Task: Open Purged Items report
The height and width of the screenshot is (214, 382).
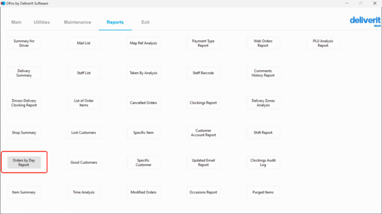Action: click(x=263, y=192)
